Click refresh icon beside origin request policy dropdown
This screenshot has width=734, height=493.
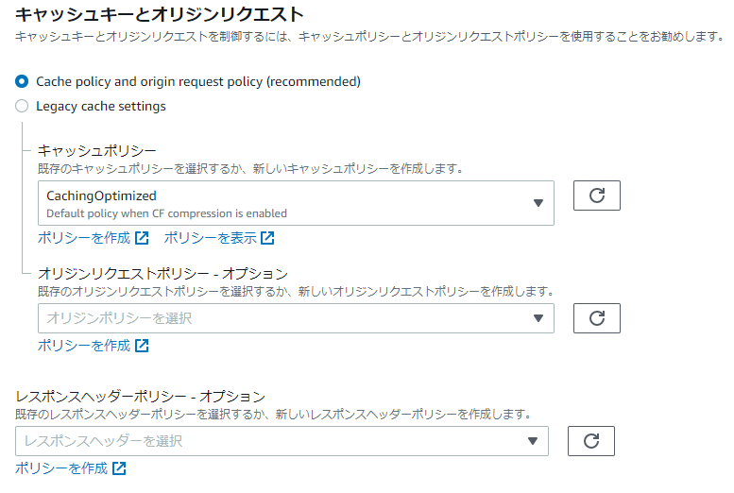(597, 318)
